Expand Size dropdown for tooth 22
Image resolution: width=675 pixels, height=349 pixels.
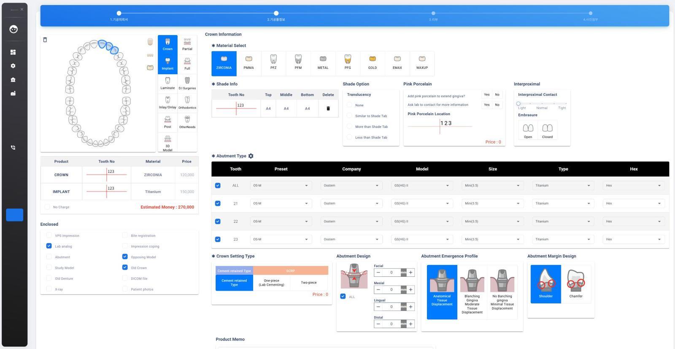pyautogui.click(x=492, y=222)
